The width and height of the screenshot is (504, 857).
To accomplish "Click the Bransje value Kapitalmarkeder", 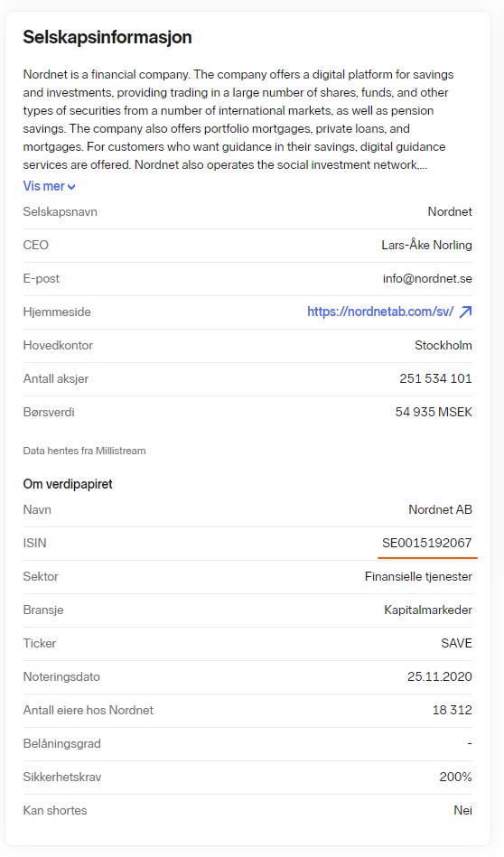I will click(428, 610).
